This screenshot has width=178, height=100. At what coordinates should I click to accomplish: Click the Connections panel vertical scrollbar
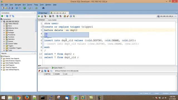[36, 26]
